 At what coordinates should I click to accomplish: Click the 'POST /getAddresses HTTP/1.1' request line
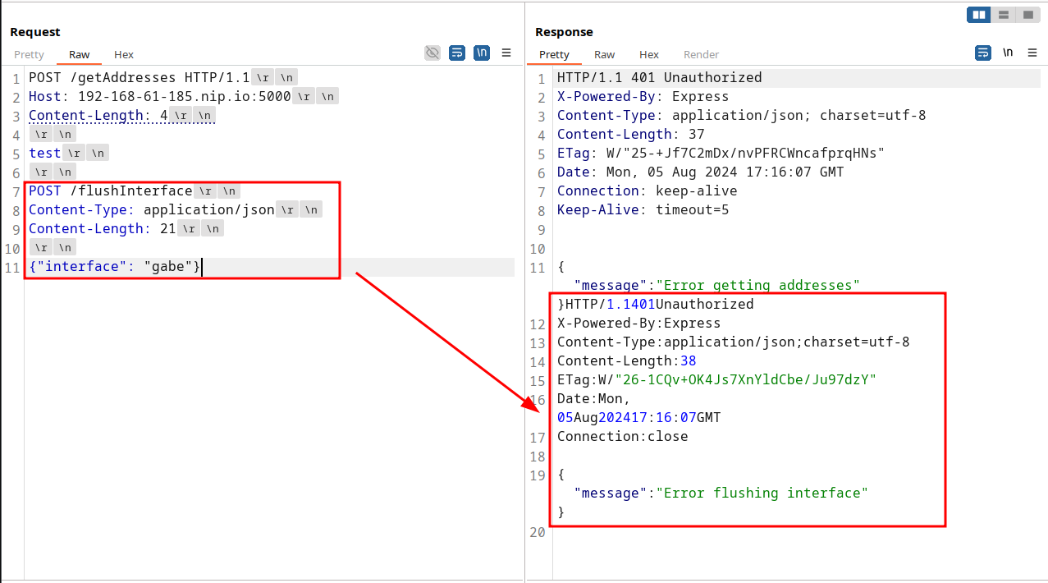click(140, 77)
